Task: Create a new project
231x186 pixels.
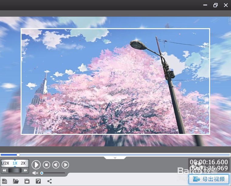Action: [5, 181]
